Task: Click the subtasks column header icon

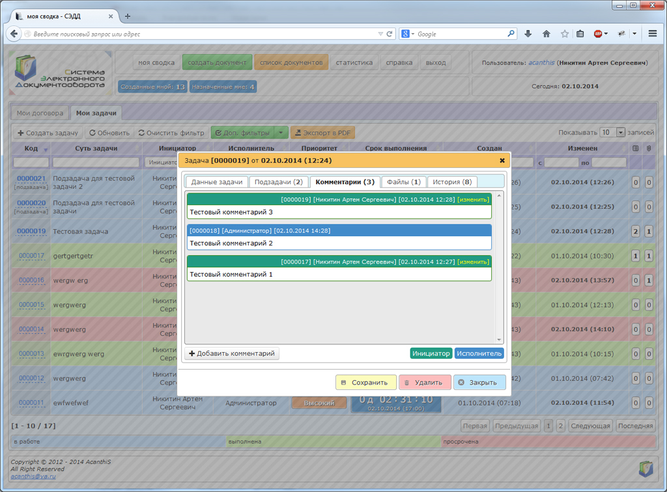Action: (636, 148)
